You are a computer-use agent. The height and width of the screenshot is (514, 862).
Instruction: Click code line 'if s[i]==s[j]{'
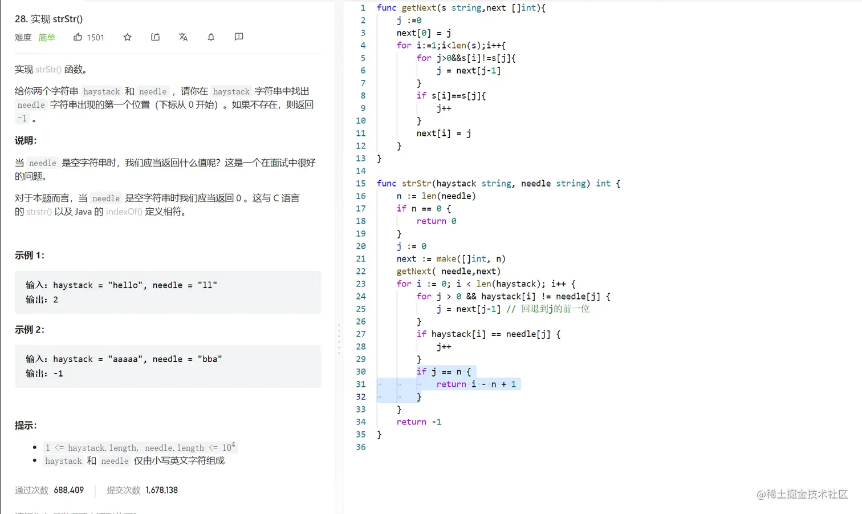click(451, 96)
